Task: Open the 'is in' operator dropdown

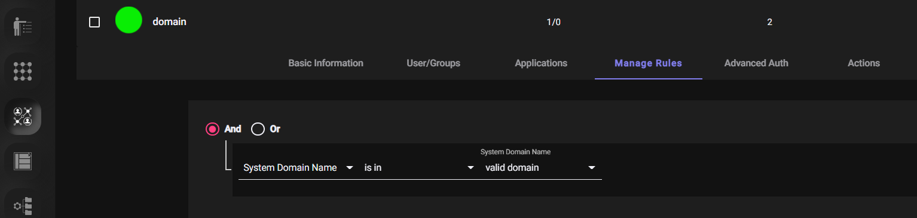Action: click(419, 168)
